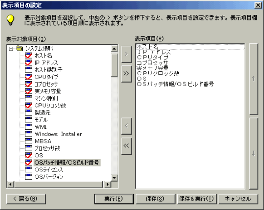
Task: Uncheck the コプロセッサ checkbox icon
Action: point(29,84)
